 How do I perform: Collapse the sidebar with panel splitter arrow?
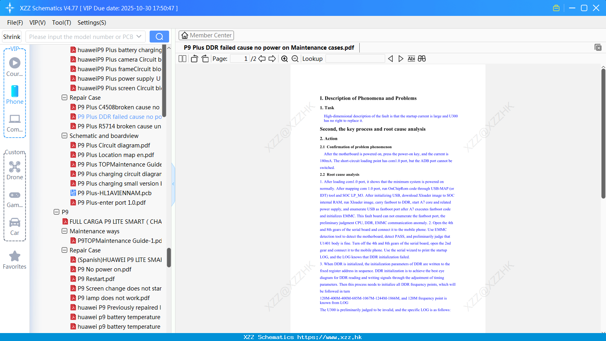(173, 184)
